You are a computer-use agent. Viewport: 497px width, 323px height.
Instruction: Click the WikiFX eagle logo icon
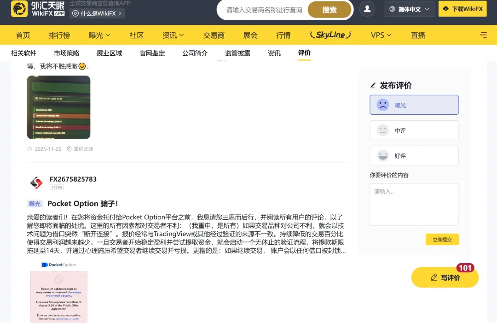coord(19,9)
